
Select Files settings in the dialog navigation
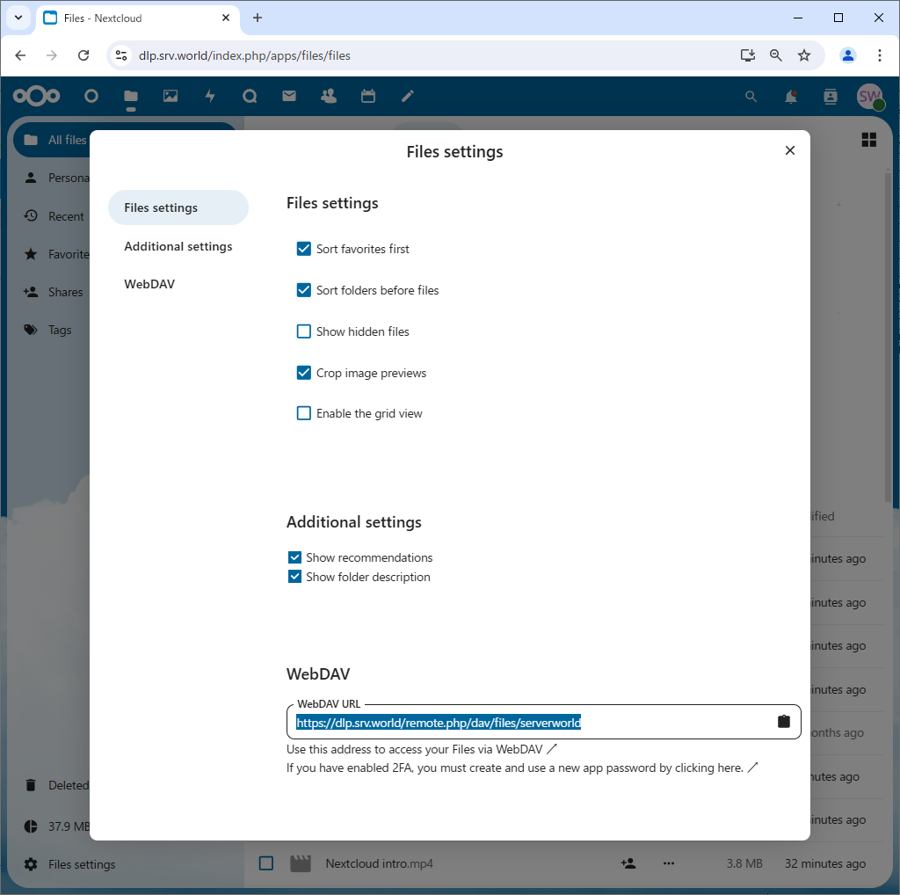pyautogui.click(x=178, y=207)
